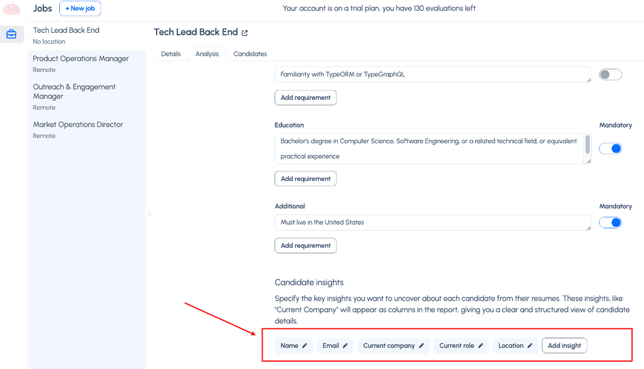Enable mandatory toggle for TypeORM requirement
Screen dimensions: 644x369
pos(610,75)
